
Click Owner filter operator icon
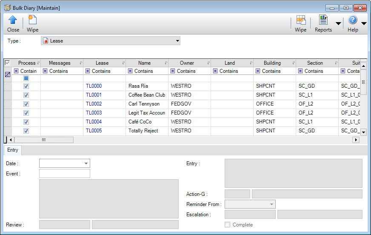[173, 71]
